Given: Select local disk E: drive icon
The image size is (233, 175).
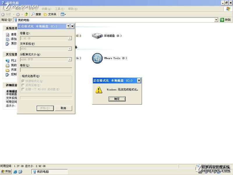Looking at the screenshot, I should (x=97, y=36).
